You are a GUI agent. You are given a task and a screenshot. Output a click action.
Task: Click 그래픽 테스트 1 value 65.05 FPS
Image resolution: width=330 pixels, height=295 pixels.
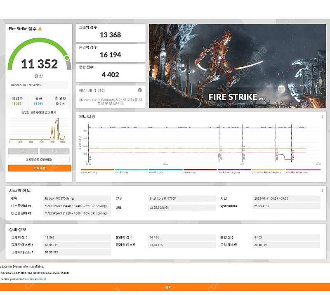click(77, 245)
